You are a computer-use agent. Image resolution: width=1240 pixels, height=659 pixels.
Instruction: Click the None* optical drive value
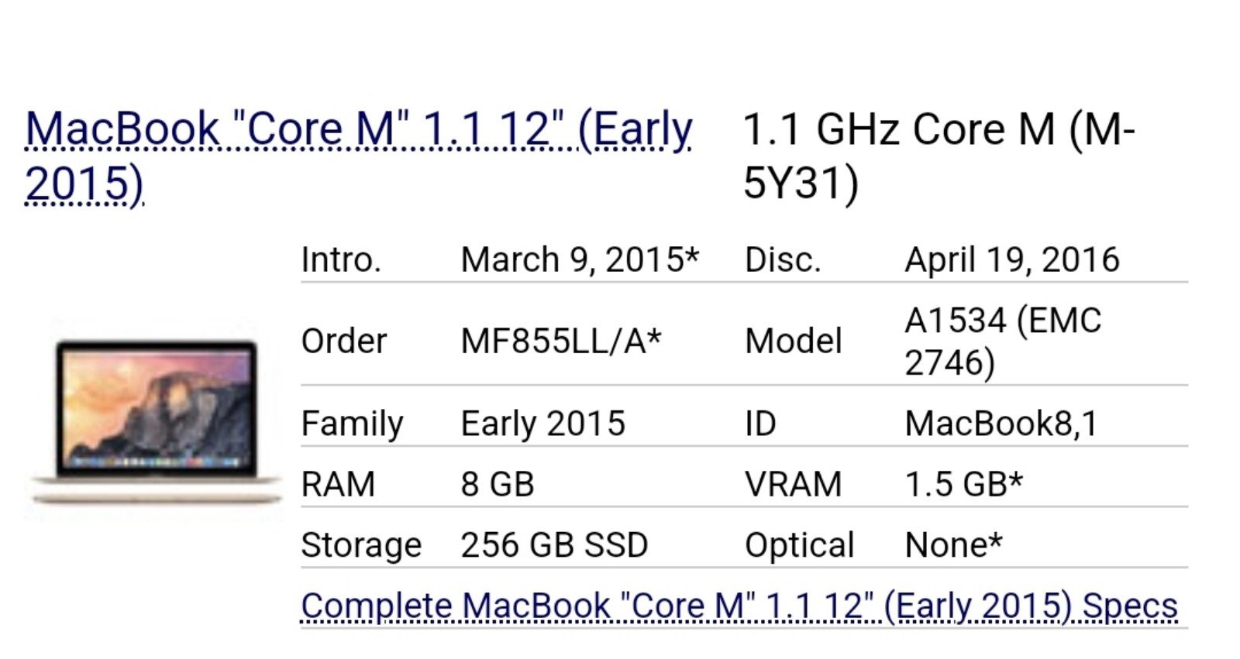[x=954, y=545]
